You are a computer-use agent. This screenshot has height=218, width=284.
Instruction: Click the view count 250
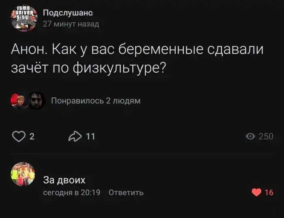(266, 137)
